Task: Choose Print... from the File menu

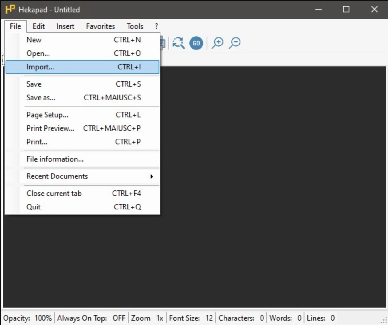Action: coord(82,142)
